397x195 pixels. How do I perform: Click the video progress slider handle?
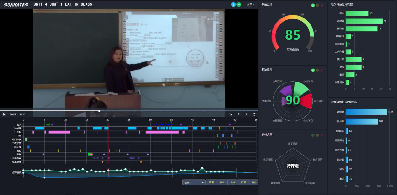(x=99, y=111)
